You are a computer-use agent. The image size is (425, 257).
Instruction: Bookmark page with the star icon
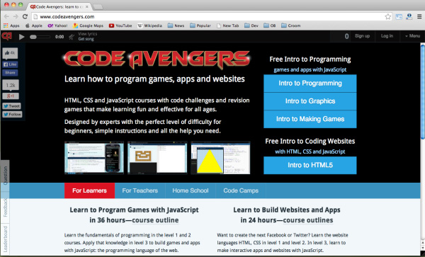(388, 16)
